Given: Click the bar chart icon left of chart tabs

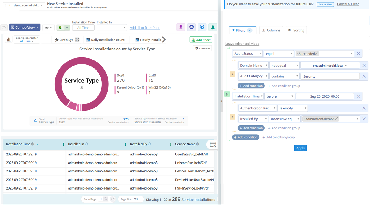Looking at the screenshot, I should click(9, 40).
